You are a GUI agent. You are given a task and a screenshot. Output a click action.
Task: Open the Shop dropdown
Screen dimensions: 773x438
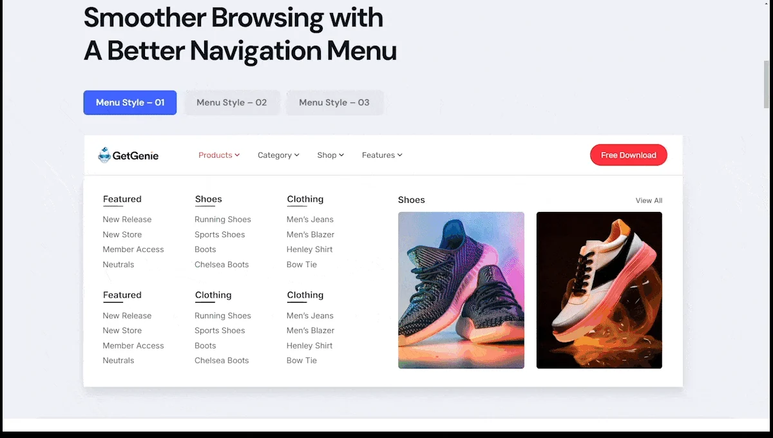(330, 155)
